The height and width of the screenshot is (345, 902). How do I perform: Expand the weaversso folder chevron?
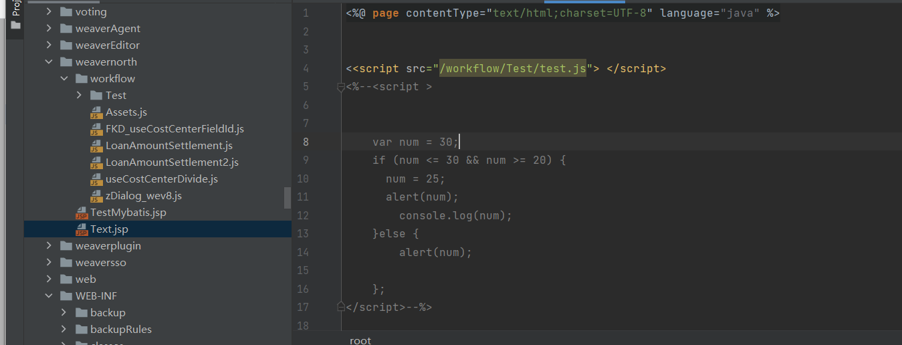[x=49, y=263]
